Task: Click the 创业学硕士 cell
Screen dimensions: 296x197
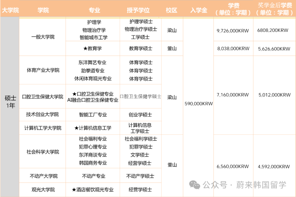Action: click(x=141, y=115)
